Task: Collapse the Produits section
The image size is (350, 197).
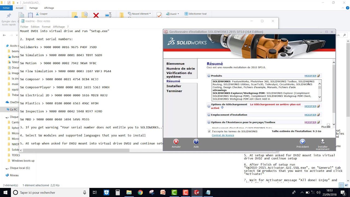Action: pos(209,76)
